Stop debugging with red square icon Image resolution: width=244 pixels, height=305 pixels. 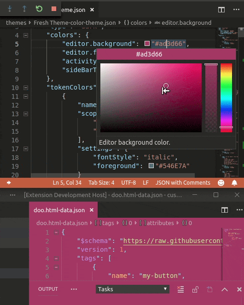tap(54, 9)
